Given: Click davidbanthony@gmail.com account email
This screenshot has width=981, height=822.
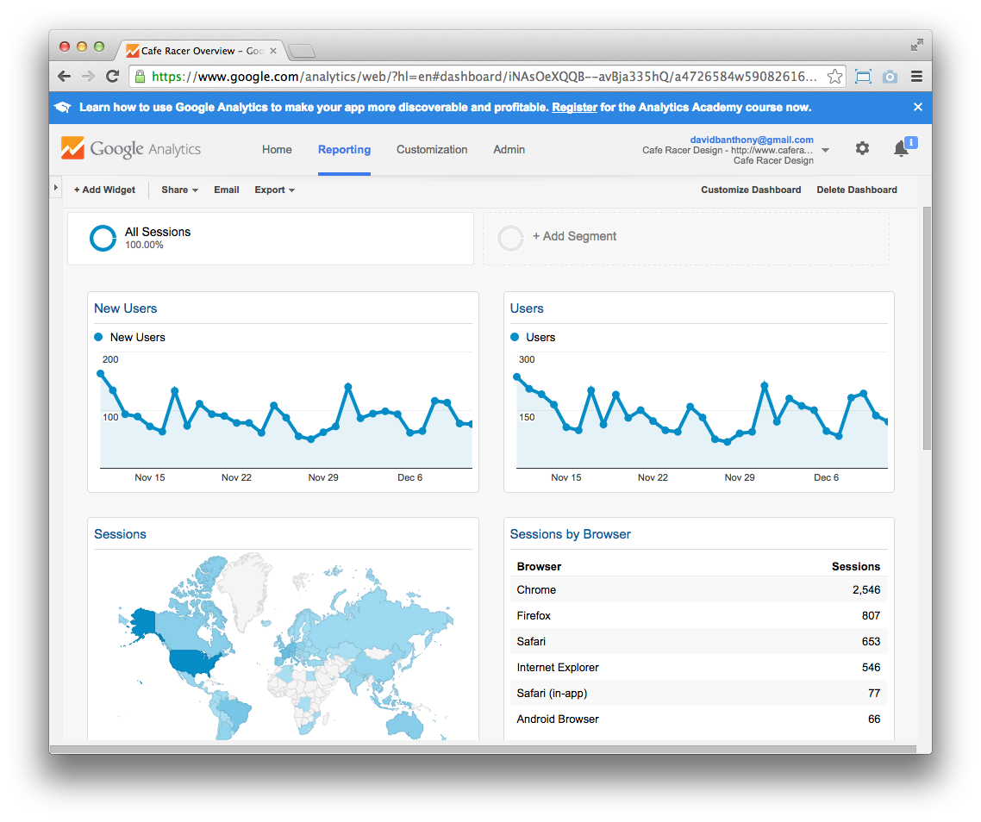Looking at the screenshot, I should (752, 140).
